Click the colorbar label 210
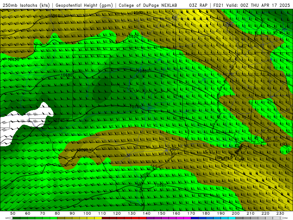The height and width of the screenshot is (220, 293). 251,213
